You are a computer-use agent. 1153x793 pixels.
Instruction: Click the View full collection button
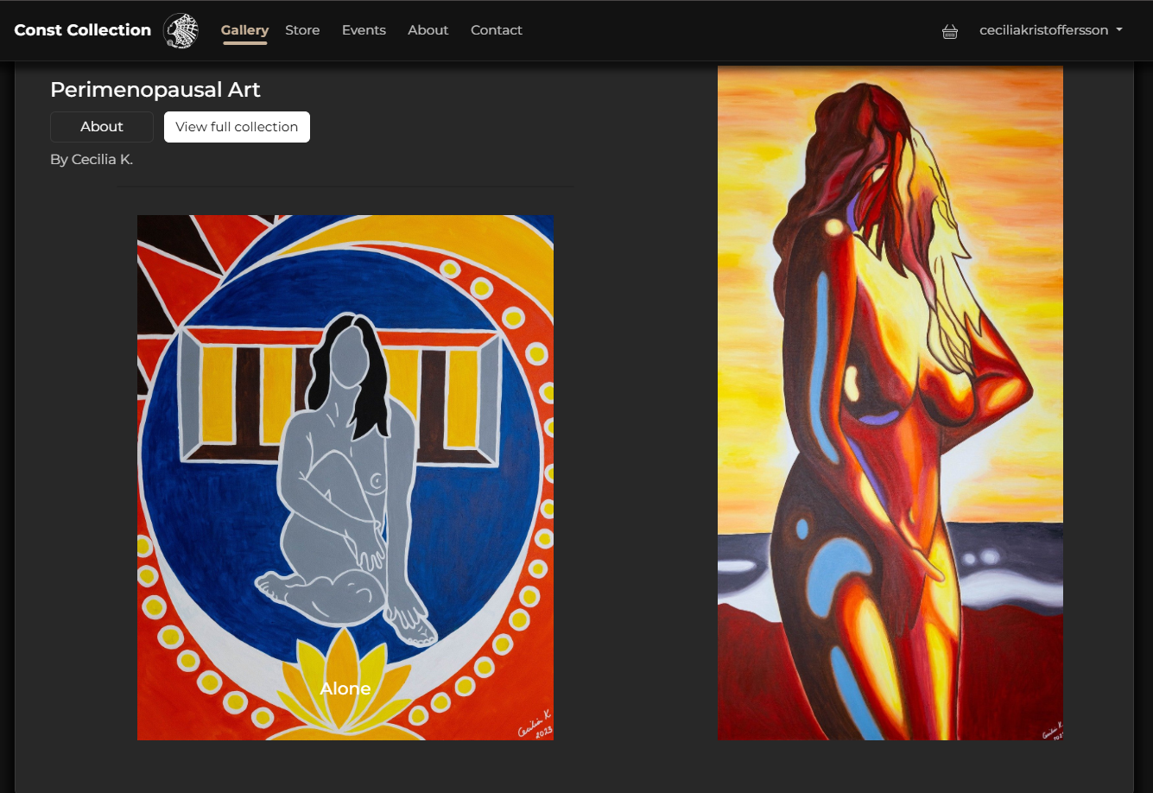[237, 126]
